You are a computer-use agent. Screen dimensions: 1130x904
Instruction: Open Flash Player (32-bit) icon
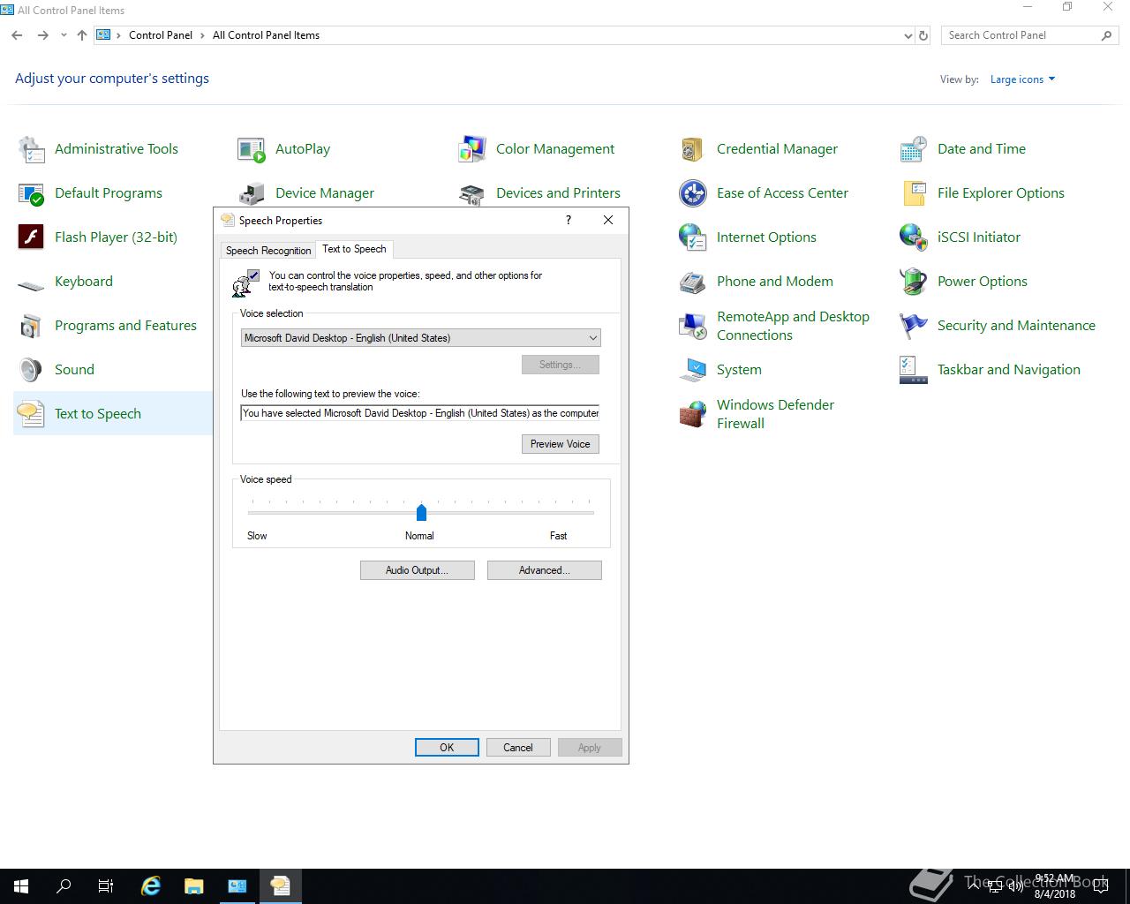coord(31,237)
